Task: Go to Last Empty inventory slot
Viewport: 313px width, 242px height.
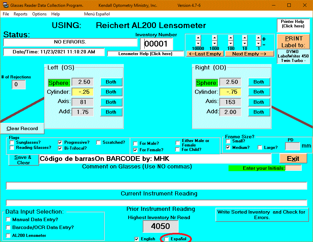Action: [205, 54]
